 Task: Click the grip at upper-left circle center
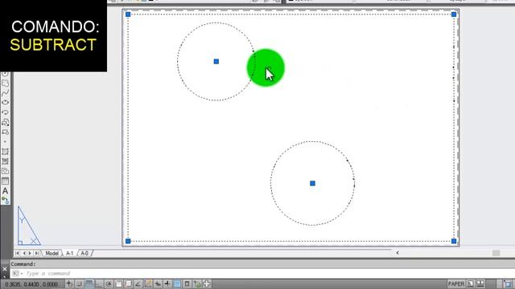click(x=216, y=62)
